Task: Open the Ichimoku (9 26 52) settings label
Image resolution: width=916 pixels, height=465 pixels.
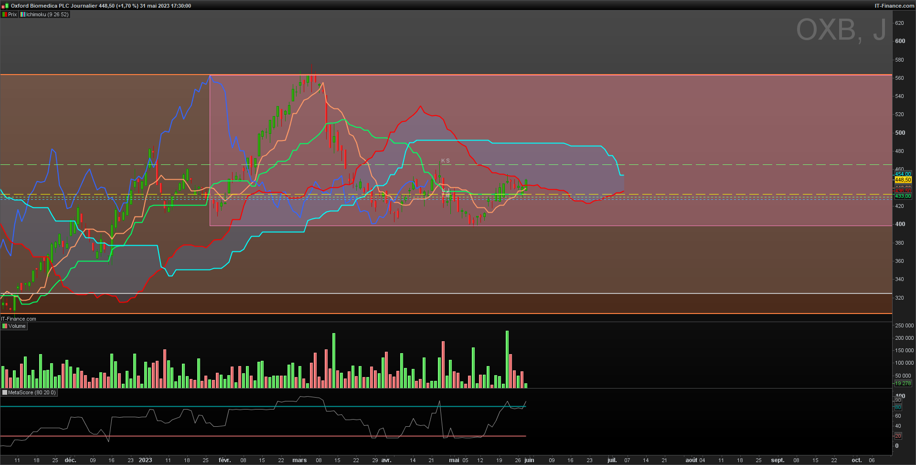Action: pos(47,14)
